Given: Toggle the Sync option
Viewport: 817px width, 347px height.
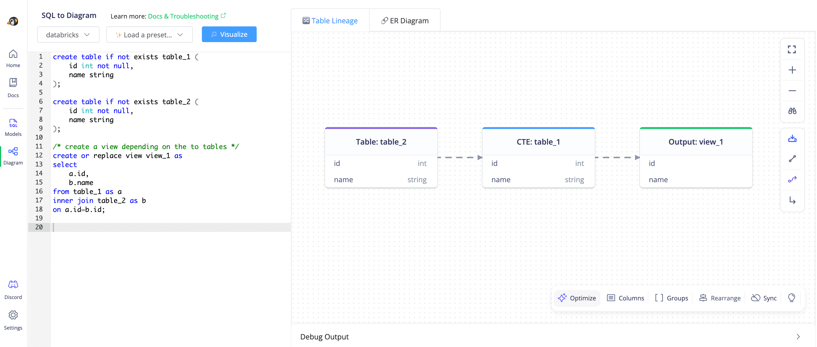Looking at the screenshot, I should click(764, 298).
